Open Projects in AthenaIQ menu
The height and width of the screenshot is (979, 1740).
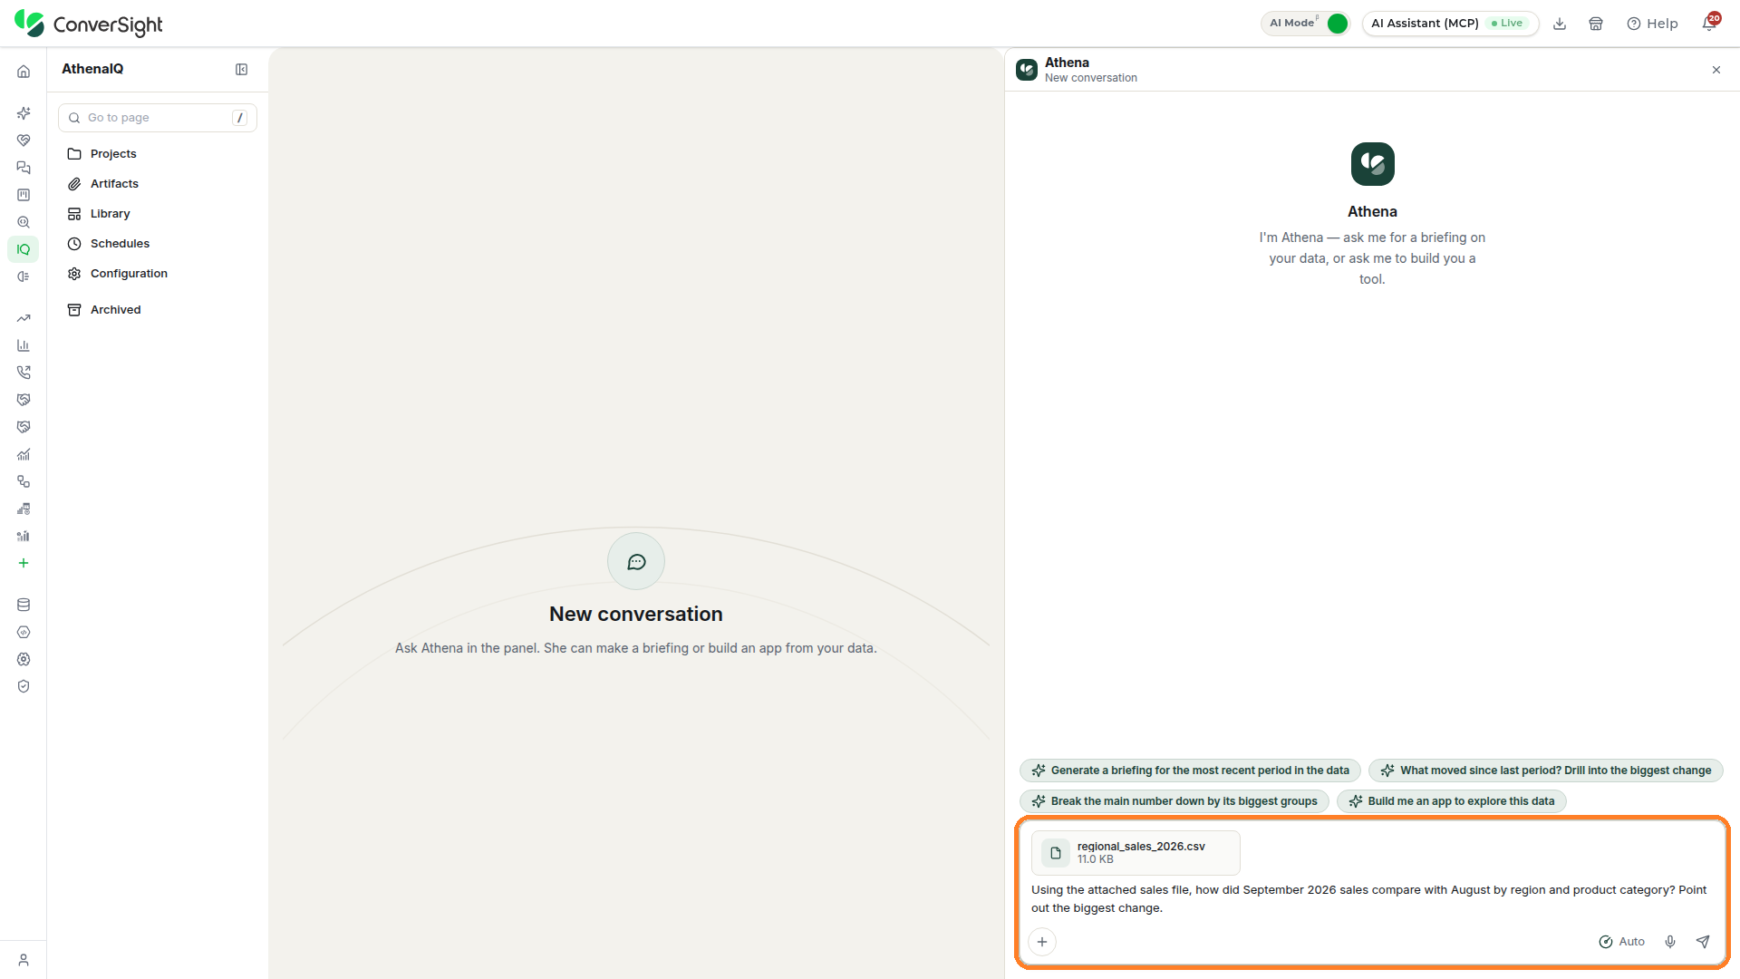click(x=158, y=154)
